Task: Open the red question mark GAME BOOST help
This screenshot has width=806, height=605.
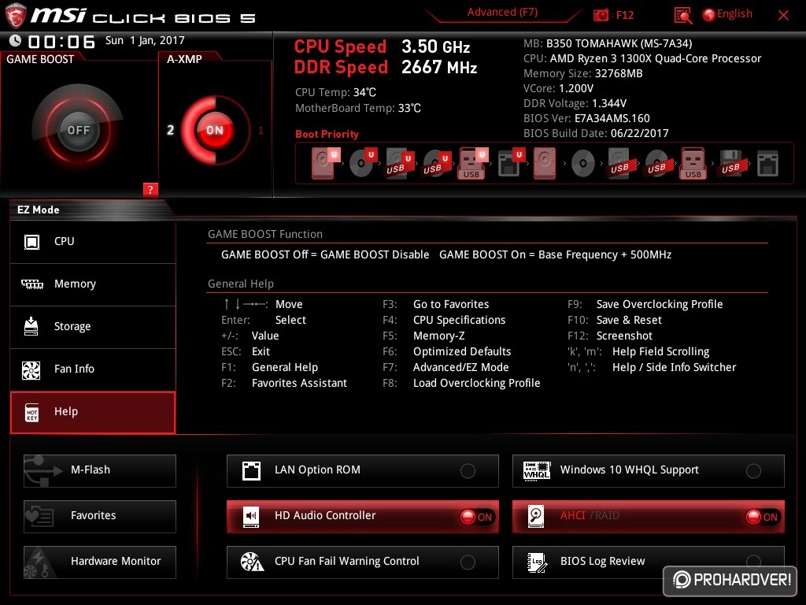Action: [150, 189]
